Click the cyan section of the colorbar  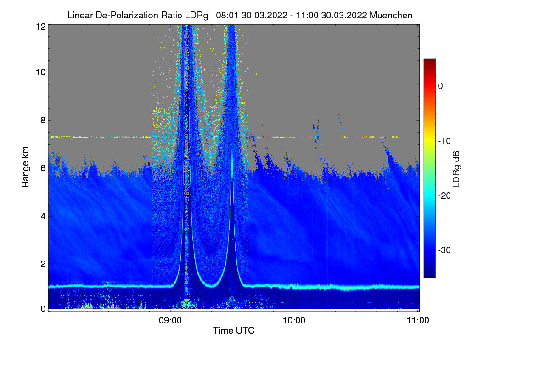[x=429, y=195]
